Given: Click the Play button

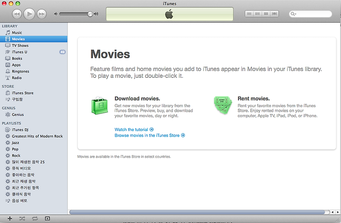Looking at the screenshot, I should pos(29,14).
